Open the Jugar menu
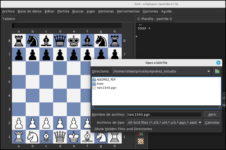Viewport: 226px width, 150px height. pos(91,11)
